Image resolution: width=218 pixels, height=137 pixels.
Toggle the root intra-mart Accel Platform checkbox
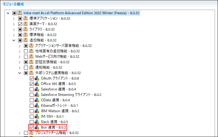point(14,13)
